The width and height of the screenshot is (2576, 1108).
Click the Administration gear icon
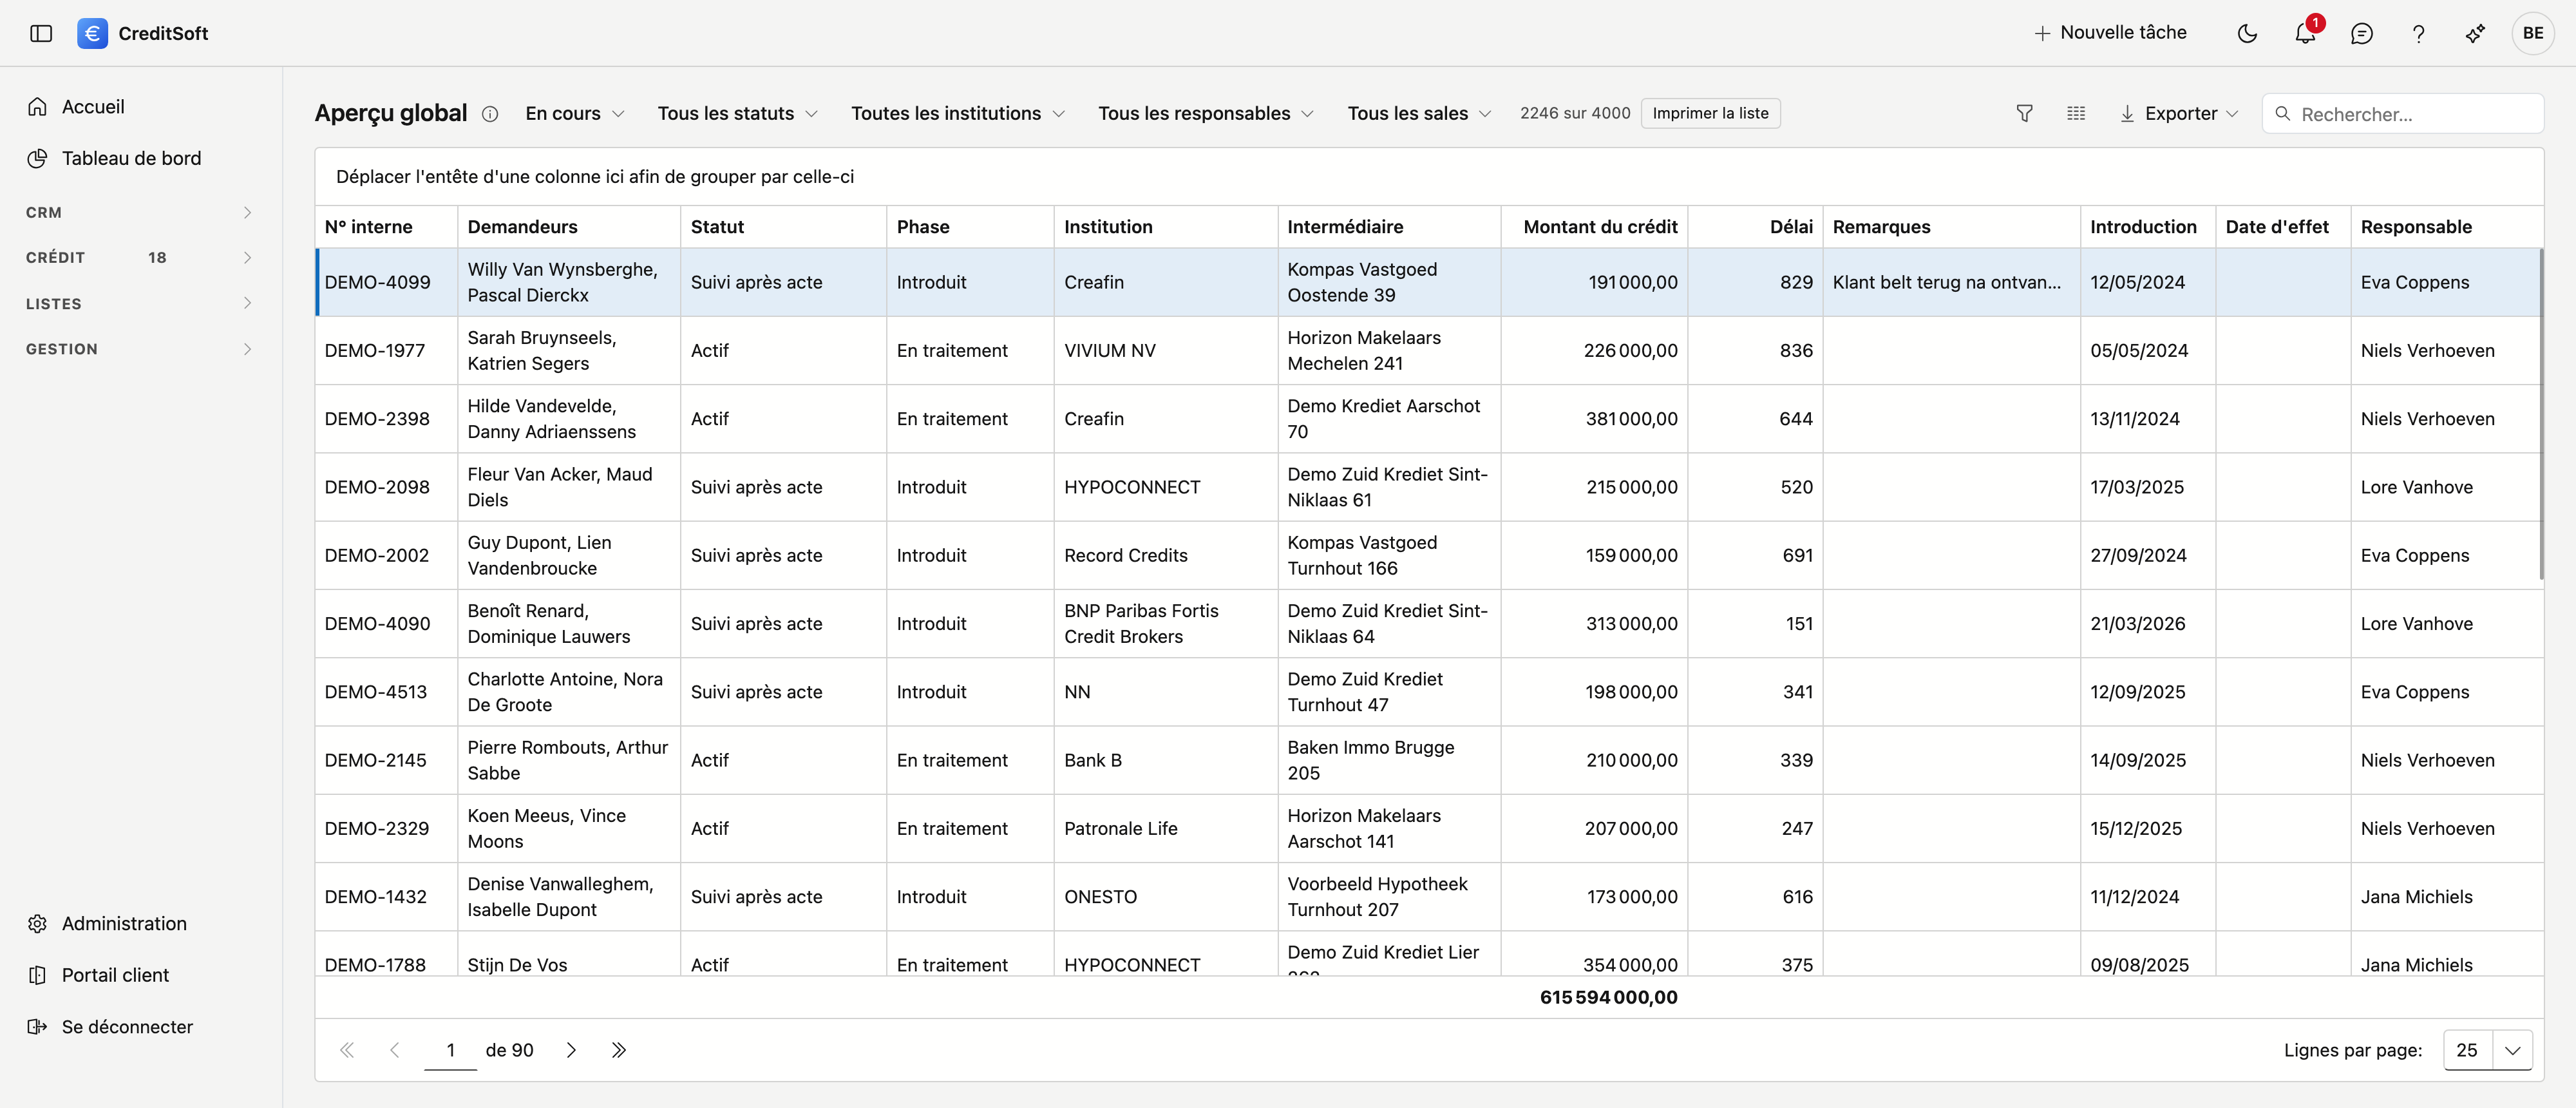click(37, 923)
